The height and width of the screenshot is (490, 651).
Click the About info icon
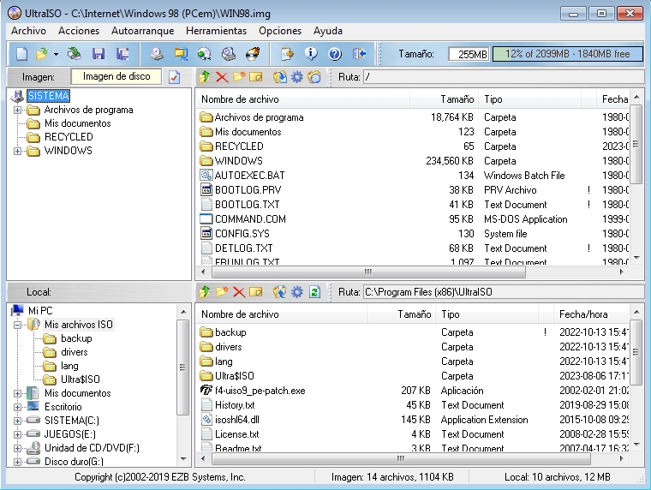[311, 54]
